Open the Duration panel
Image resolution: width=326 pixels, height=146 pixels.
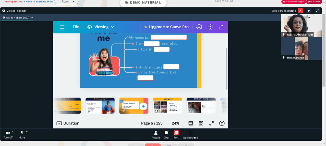point(68,123)
